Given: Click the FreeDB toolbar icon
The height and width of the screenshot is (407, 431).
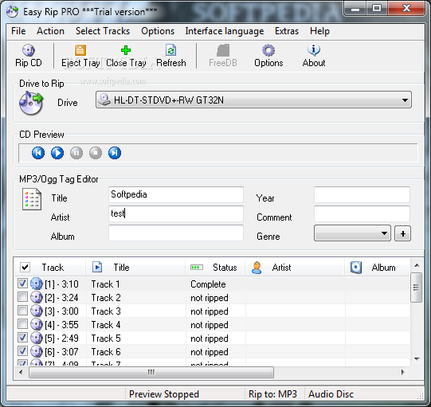Looking at the screenshot, I should (x=223, y=50).
